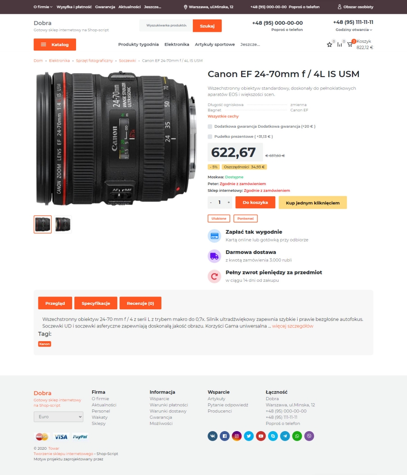Enable the Dodatkowa gwarancja checkbox
Screen dimensions: 407x475
210,126
